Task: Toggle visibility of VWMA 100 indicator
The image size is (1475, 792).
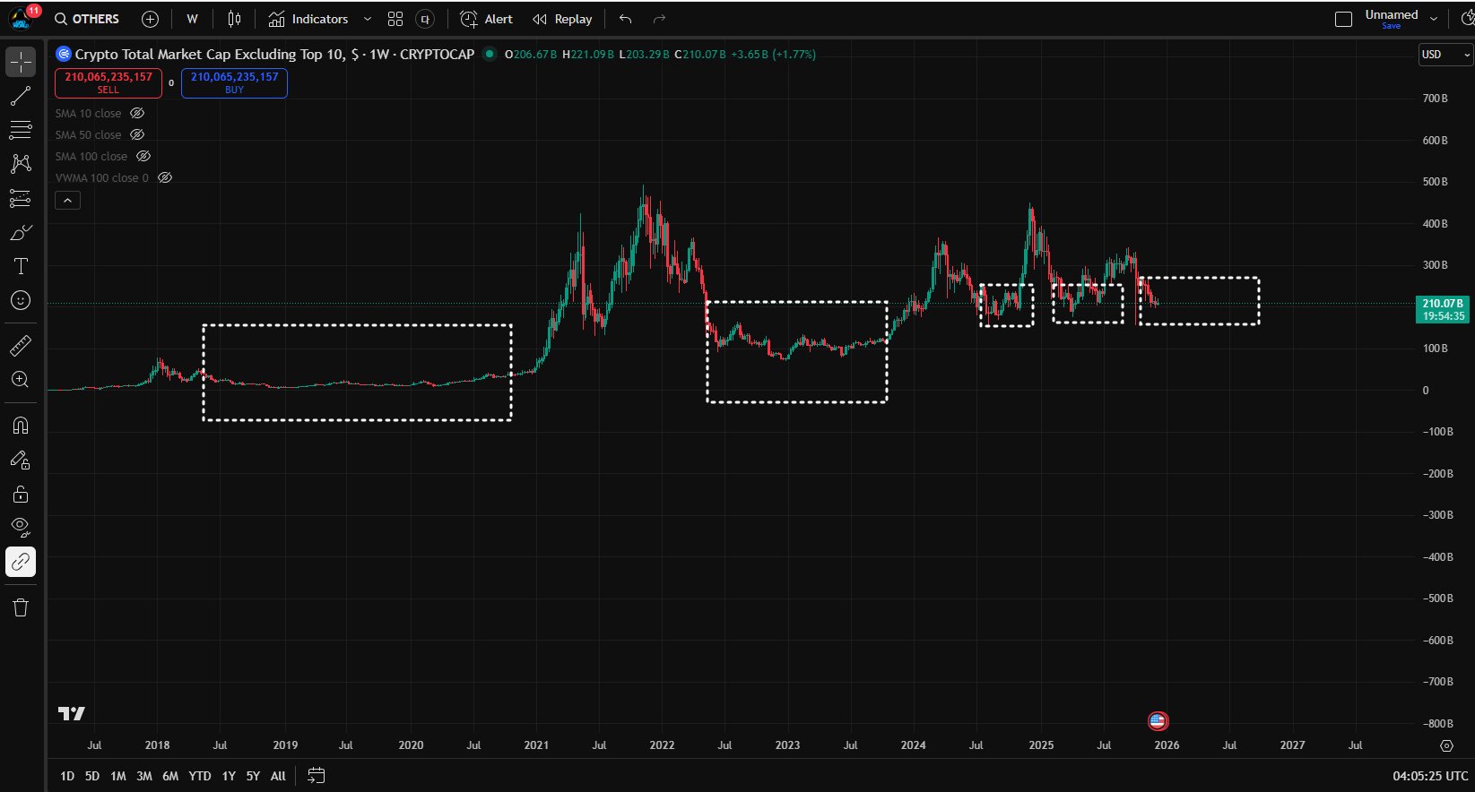Action: tap(165, 178)
